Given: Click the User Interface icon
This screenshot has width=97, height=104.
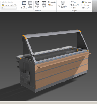Looking at the screenshot, I should (x=24, y=3).
